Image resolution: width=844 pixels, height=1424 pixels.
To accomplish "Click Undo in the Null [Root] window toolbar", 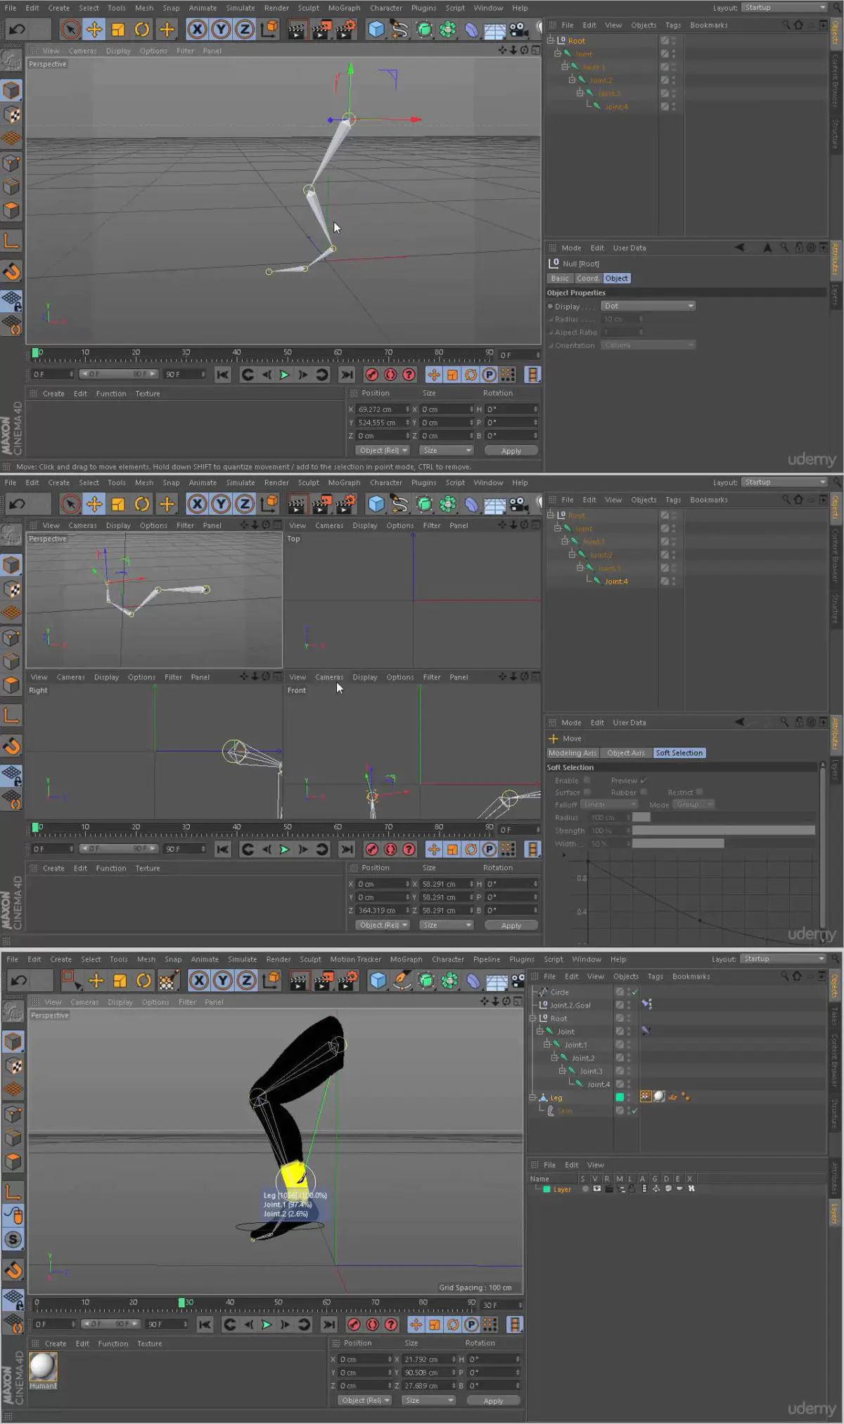I will pos(17,29).
